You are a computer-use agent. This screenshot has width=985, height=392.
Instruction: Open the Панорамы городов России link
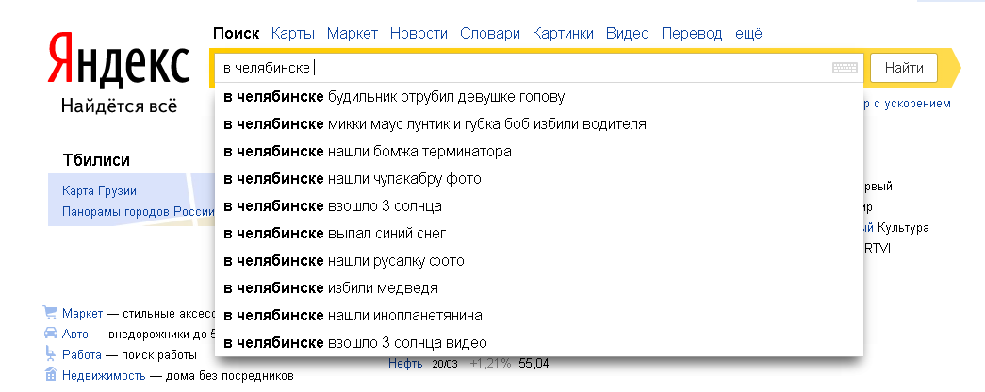point(139,212)
